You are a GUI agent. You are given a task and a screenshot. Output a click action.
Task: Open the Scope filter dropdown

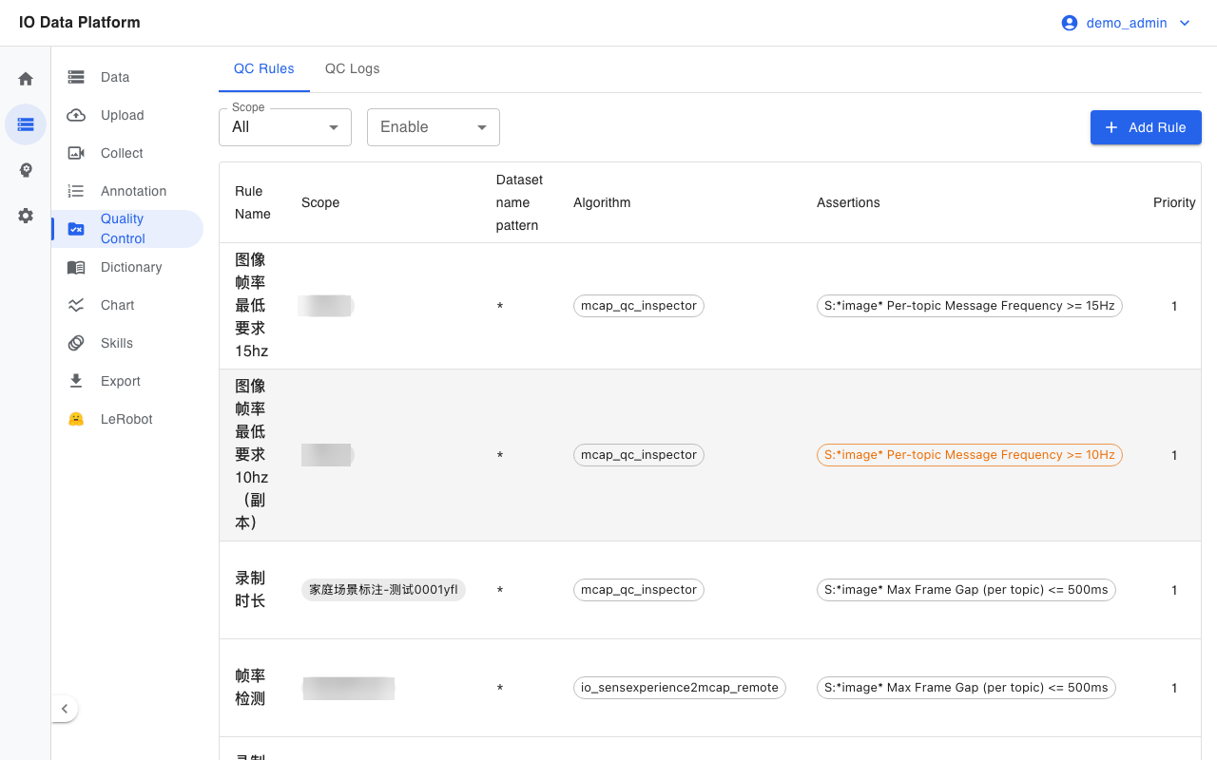click(x=285, y=127)
